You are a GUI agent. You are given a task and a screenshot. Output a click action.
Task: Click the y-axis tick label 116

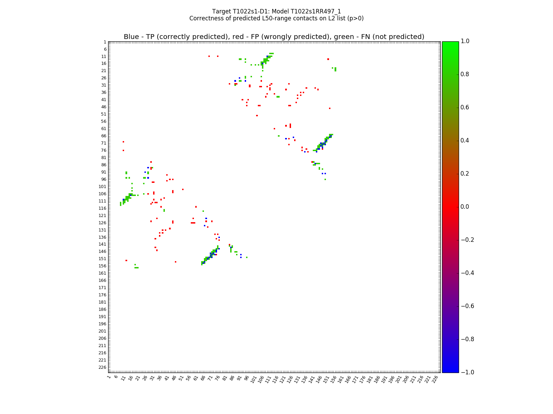(x=102, y=208)
